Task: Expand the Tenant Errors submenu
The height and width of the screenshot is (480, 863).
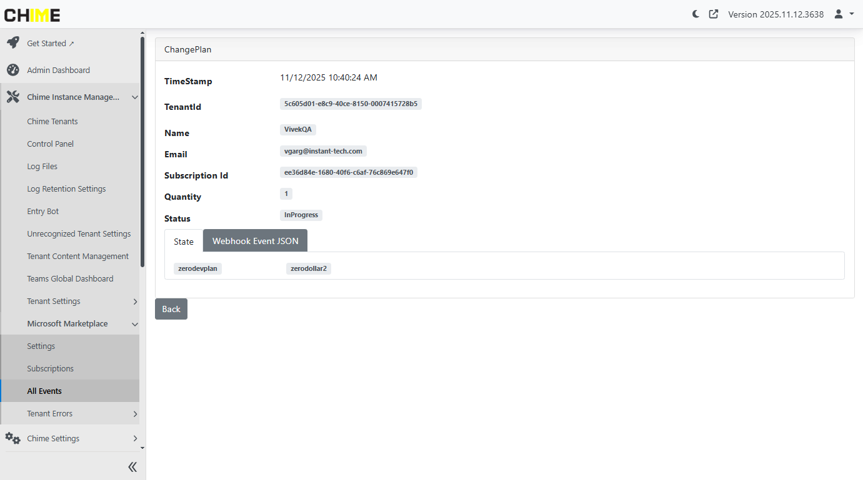Action: [135, 414]
